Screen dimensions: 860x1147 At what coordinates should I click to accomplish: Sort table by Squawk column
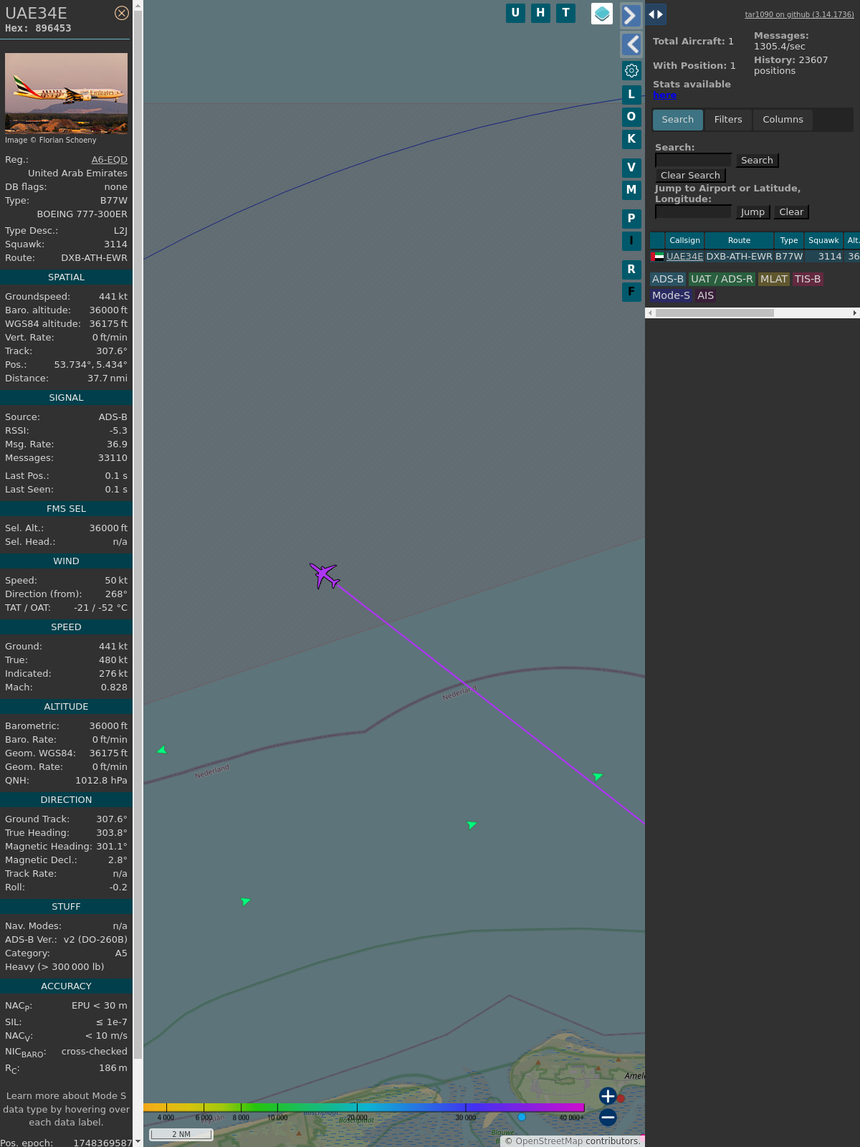(823, 241)
